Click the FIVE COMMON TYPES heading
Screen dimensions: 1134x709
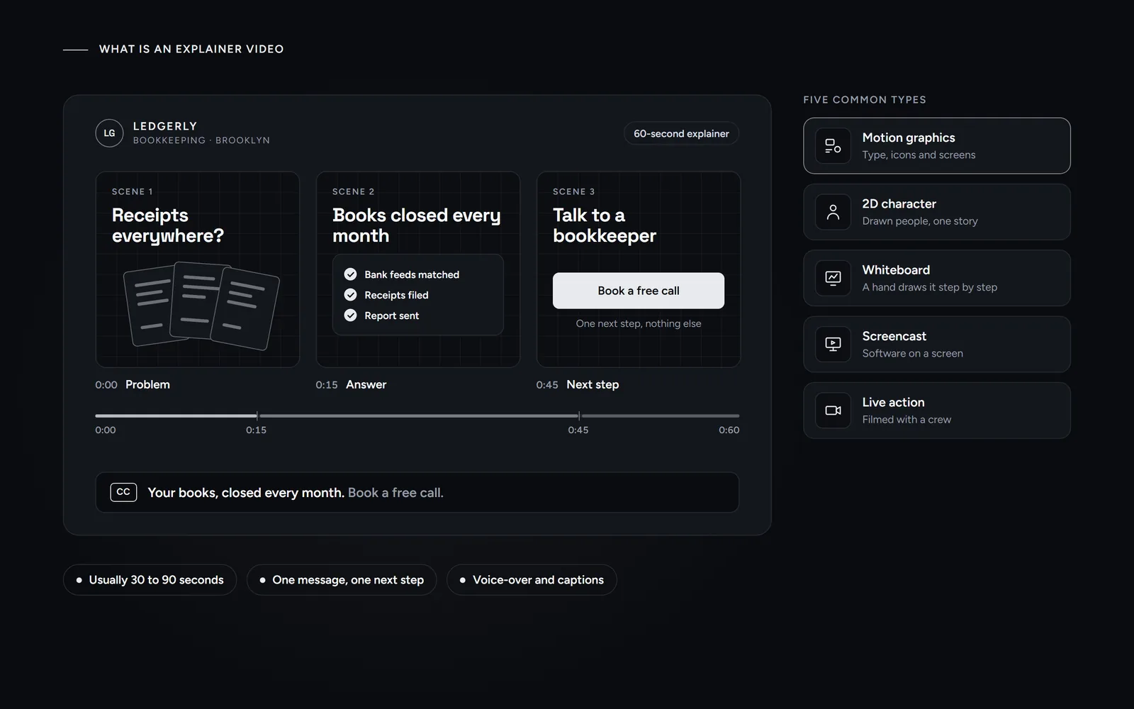click(x=865, y=100)
